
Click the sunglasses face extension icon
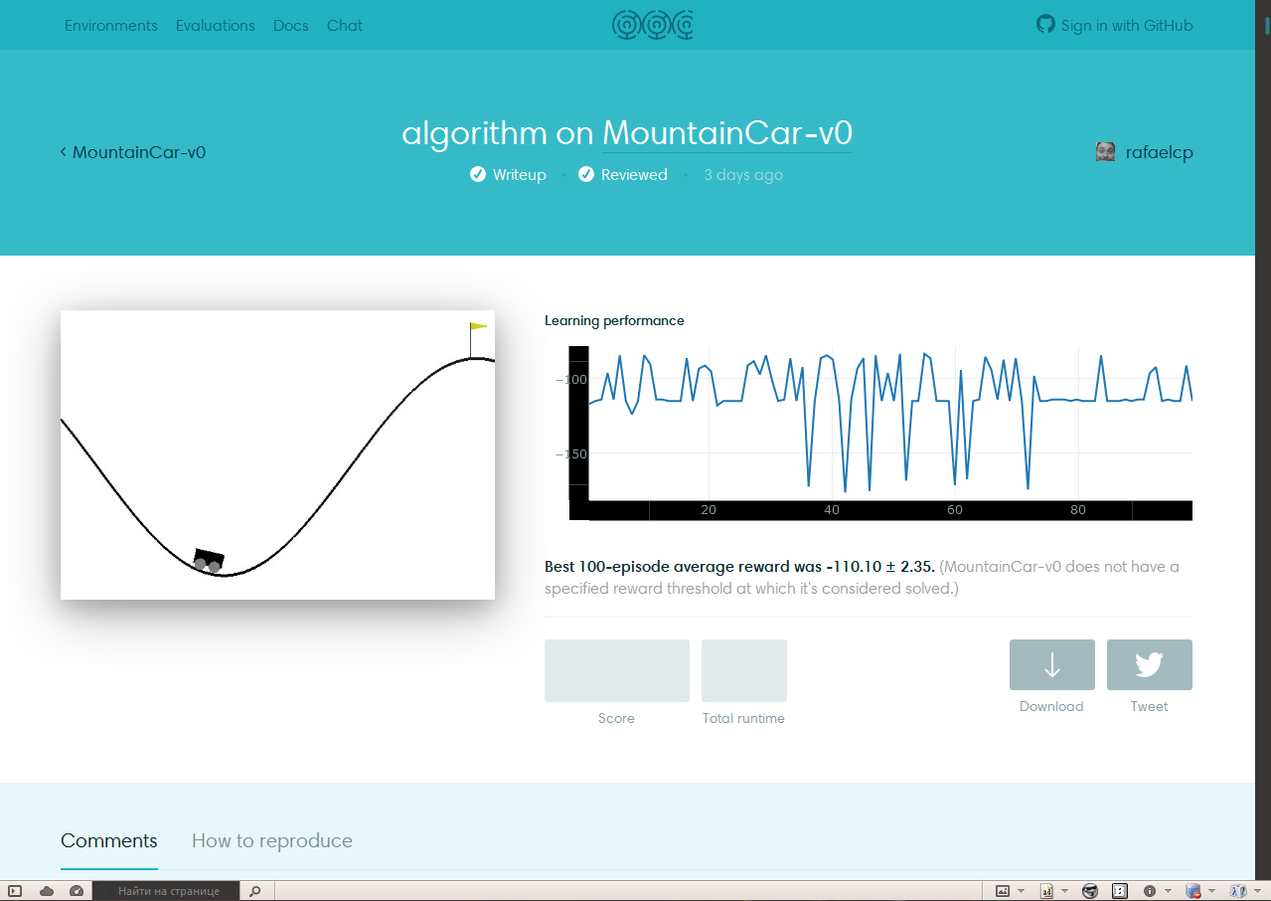[x=1090, y=891]
